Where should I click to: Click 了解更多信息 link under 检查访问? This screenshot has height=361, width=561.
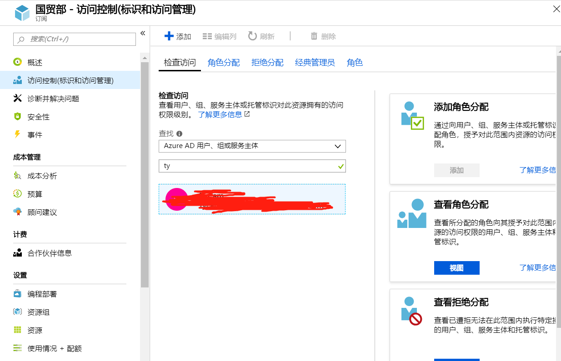tap(220, 114)
